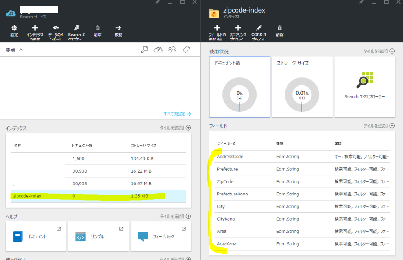Image resolution: width=403 pixels, height=260 pixels.
Task: Select Prefecture field row
Action: point(302,169)
